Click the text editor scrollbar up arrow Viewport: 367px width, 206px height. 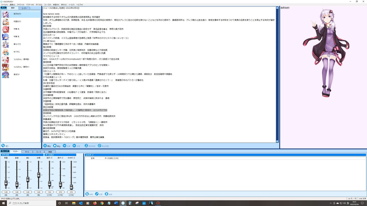(277, 8)
